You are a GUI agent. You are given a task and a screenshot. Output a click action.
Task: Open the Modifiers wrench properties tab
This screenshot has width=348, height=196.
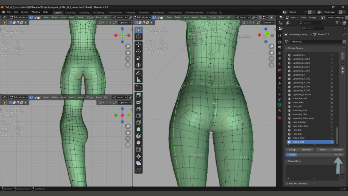280,83
